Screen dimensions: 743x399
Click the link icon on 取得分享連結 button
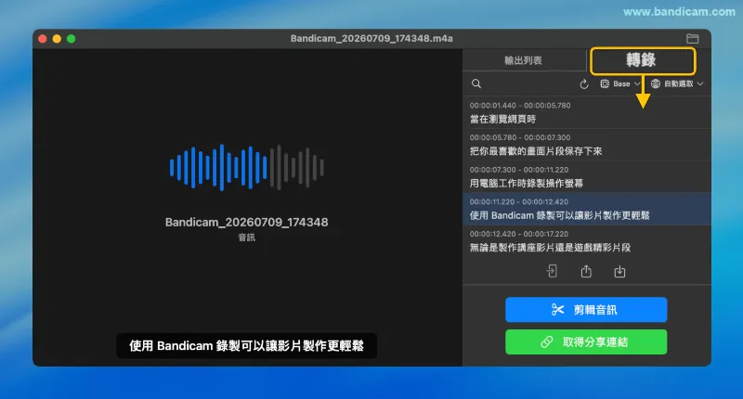click(x=547, y=342)
